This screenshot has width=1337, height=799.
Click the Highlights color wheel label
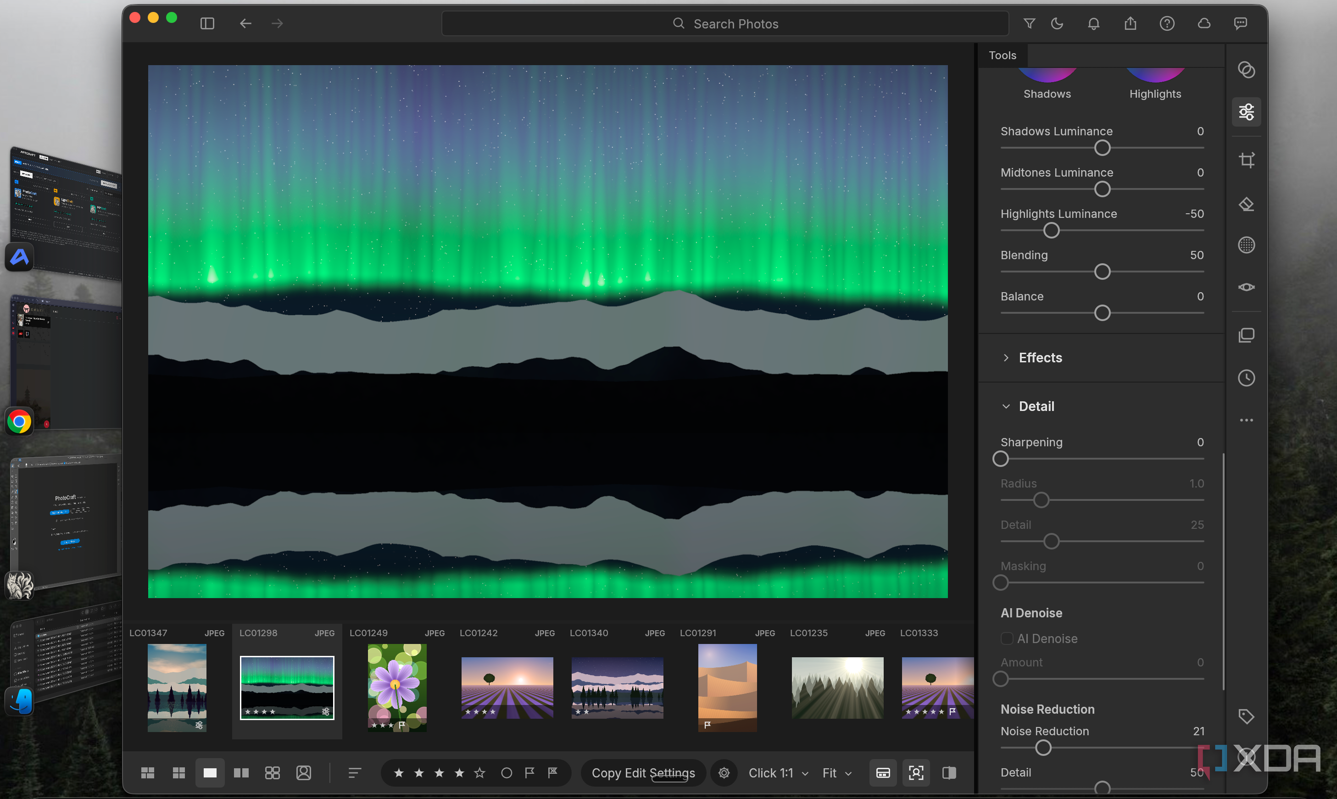[x=1155, y=94]
